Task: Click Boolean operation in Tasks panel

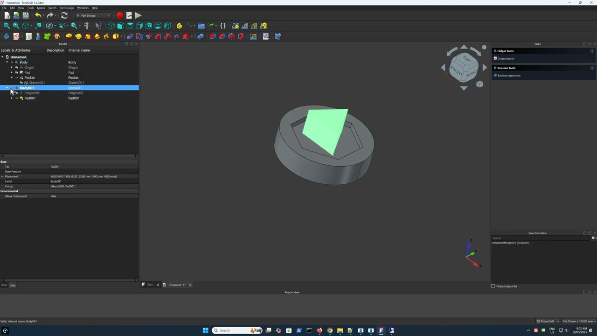Action: (508, 75)
